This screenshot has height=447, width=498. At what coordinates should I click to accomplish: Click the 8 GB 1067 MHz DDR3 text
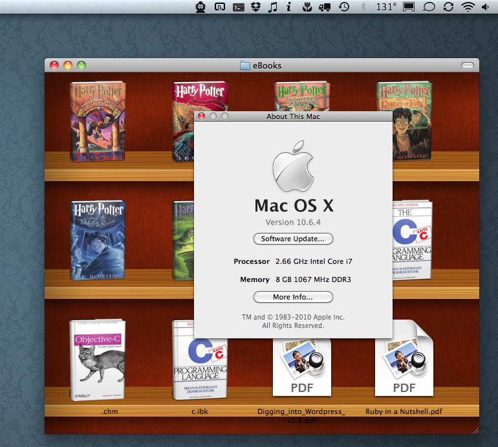click(313, 279)
